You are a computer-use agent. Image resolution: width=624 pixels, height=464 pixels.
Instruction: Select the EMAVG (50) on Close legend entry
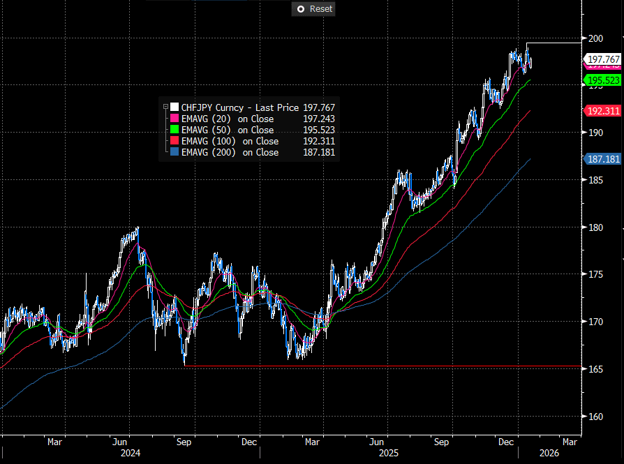228,130
